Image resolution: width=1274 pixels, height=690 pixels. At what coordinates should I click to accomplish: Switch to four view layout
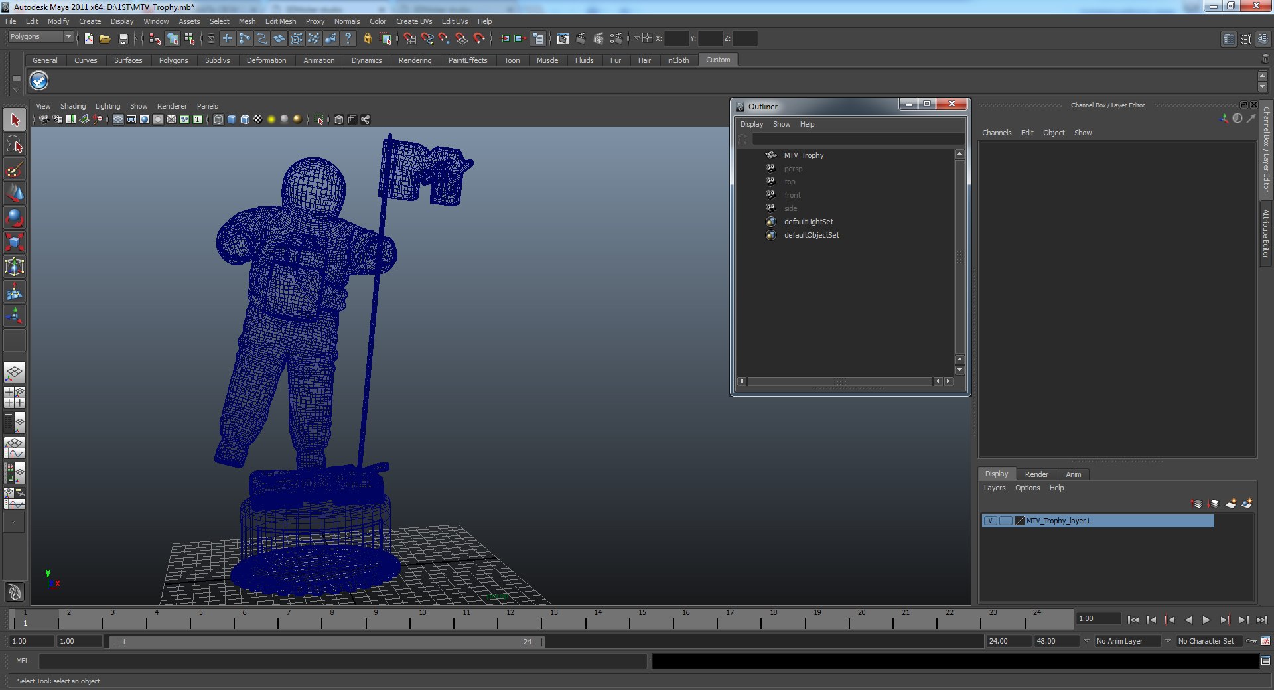point(15,397)
